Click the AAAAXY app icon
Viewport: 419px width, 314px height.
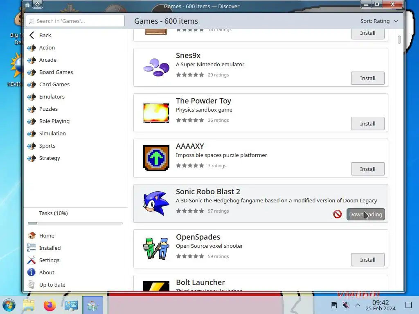point(156,158)
